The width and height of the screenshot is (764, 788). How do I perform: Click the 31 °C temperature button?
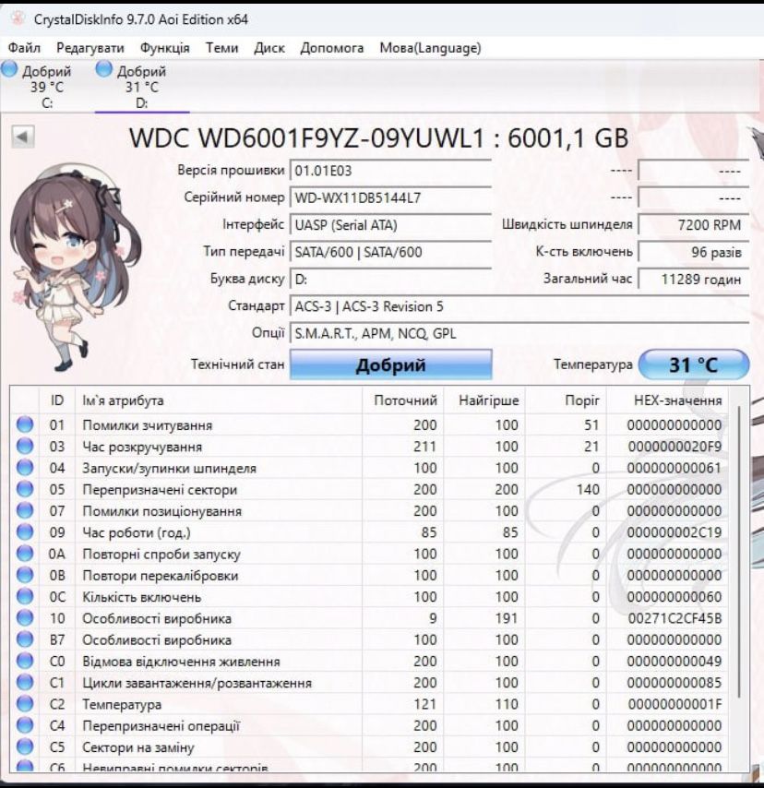pyautogui.click(x=694, y=364)
